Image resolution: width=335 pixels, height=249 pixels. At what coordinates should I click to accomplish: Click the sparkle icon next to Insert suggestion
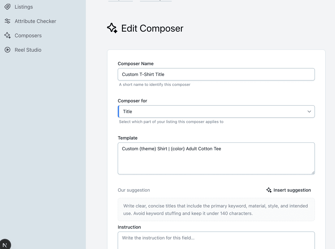269,190
